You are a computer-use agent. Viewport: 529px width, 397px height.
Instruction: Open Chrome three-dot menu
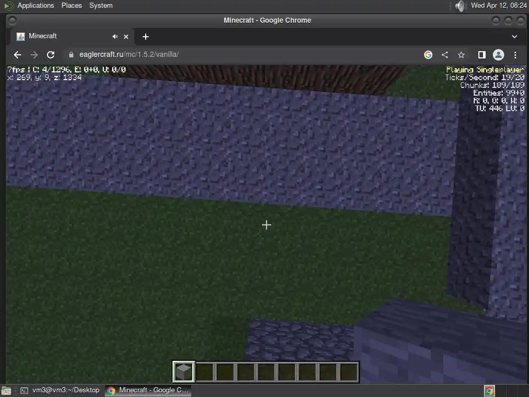point(515,55)
